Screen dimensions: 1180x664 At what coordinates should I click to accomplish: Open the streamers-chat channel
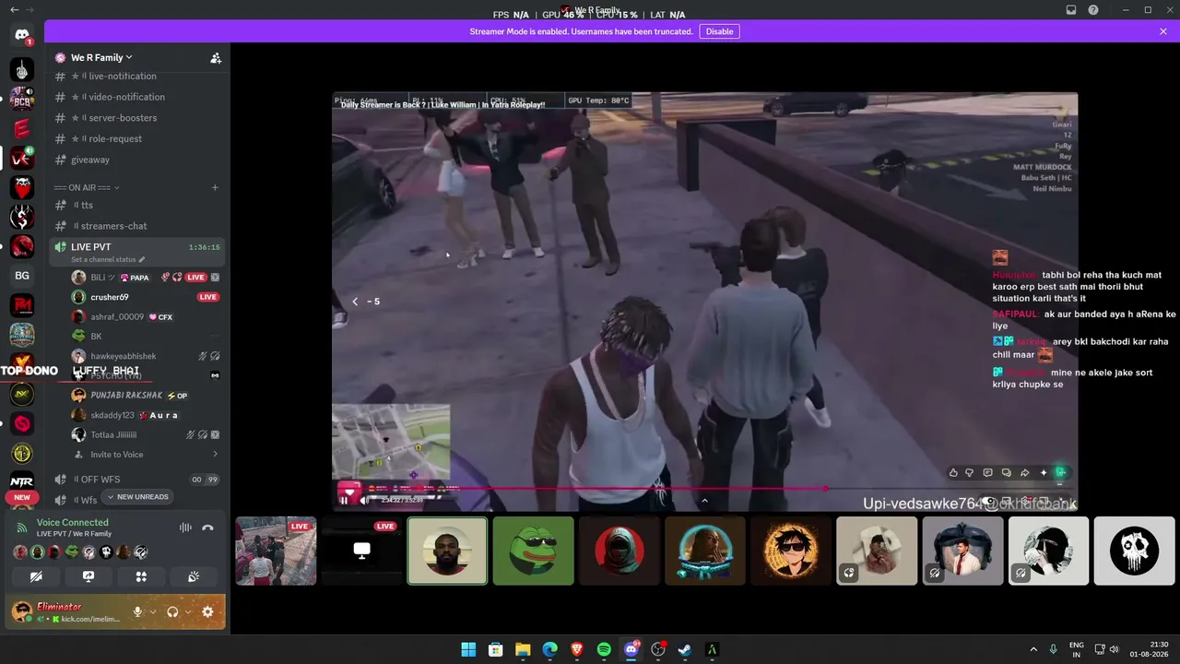point(138,226)
